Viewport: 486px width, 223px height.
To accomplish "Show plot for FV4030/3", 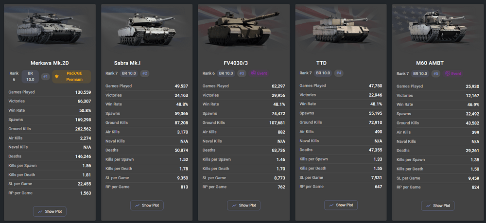I will pyautogui.click(x=243, y=206).
